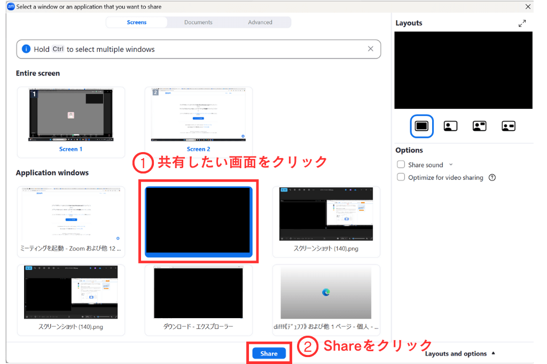Switch to the Documents tab

198,22
